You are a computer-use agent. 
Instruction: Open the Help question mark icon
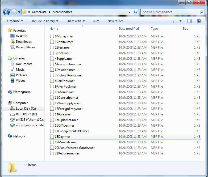pos(199,21)
